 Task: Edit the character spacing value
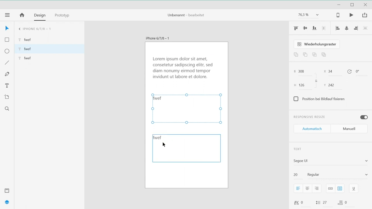(305, 203)
